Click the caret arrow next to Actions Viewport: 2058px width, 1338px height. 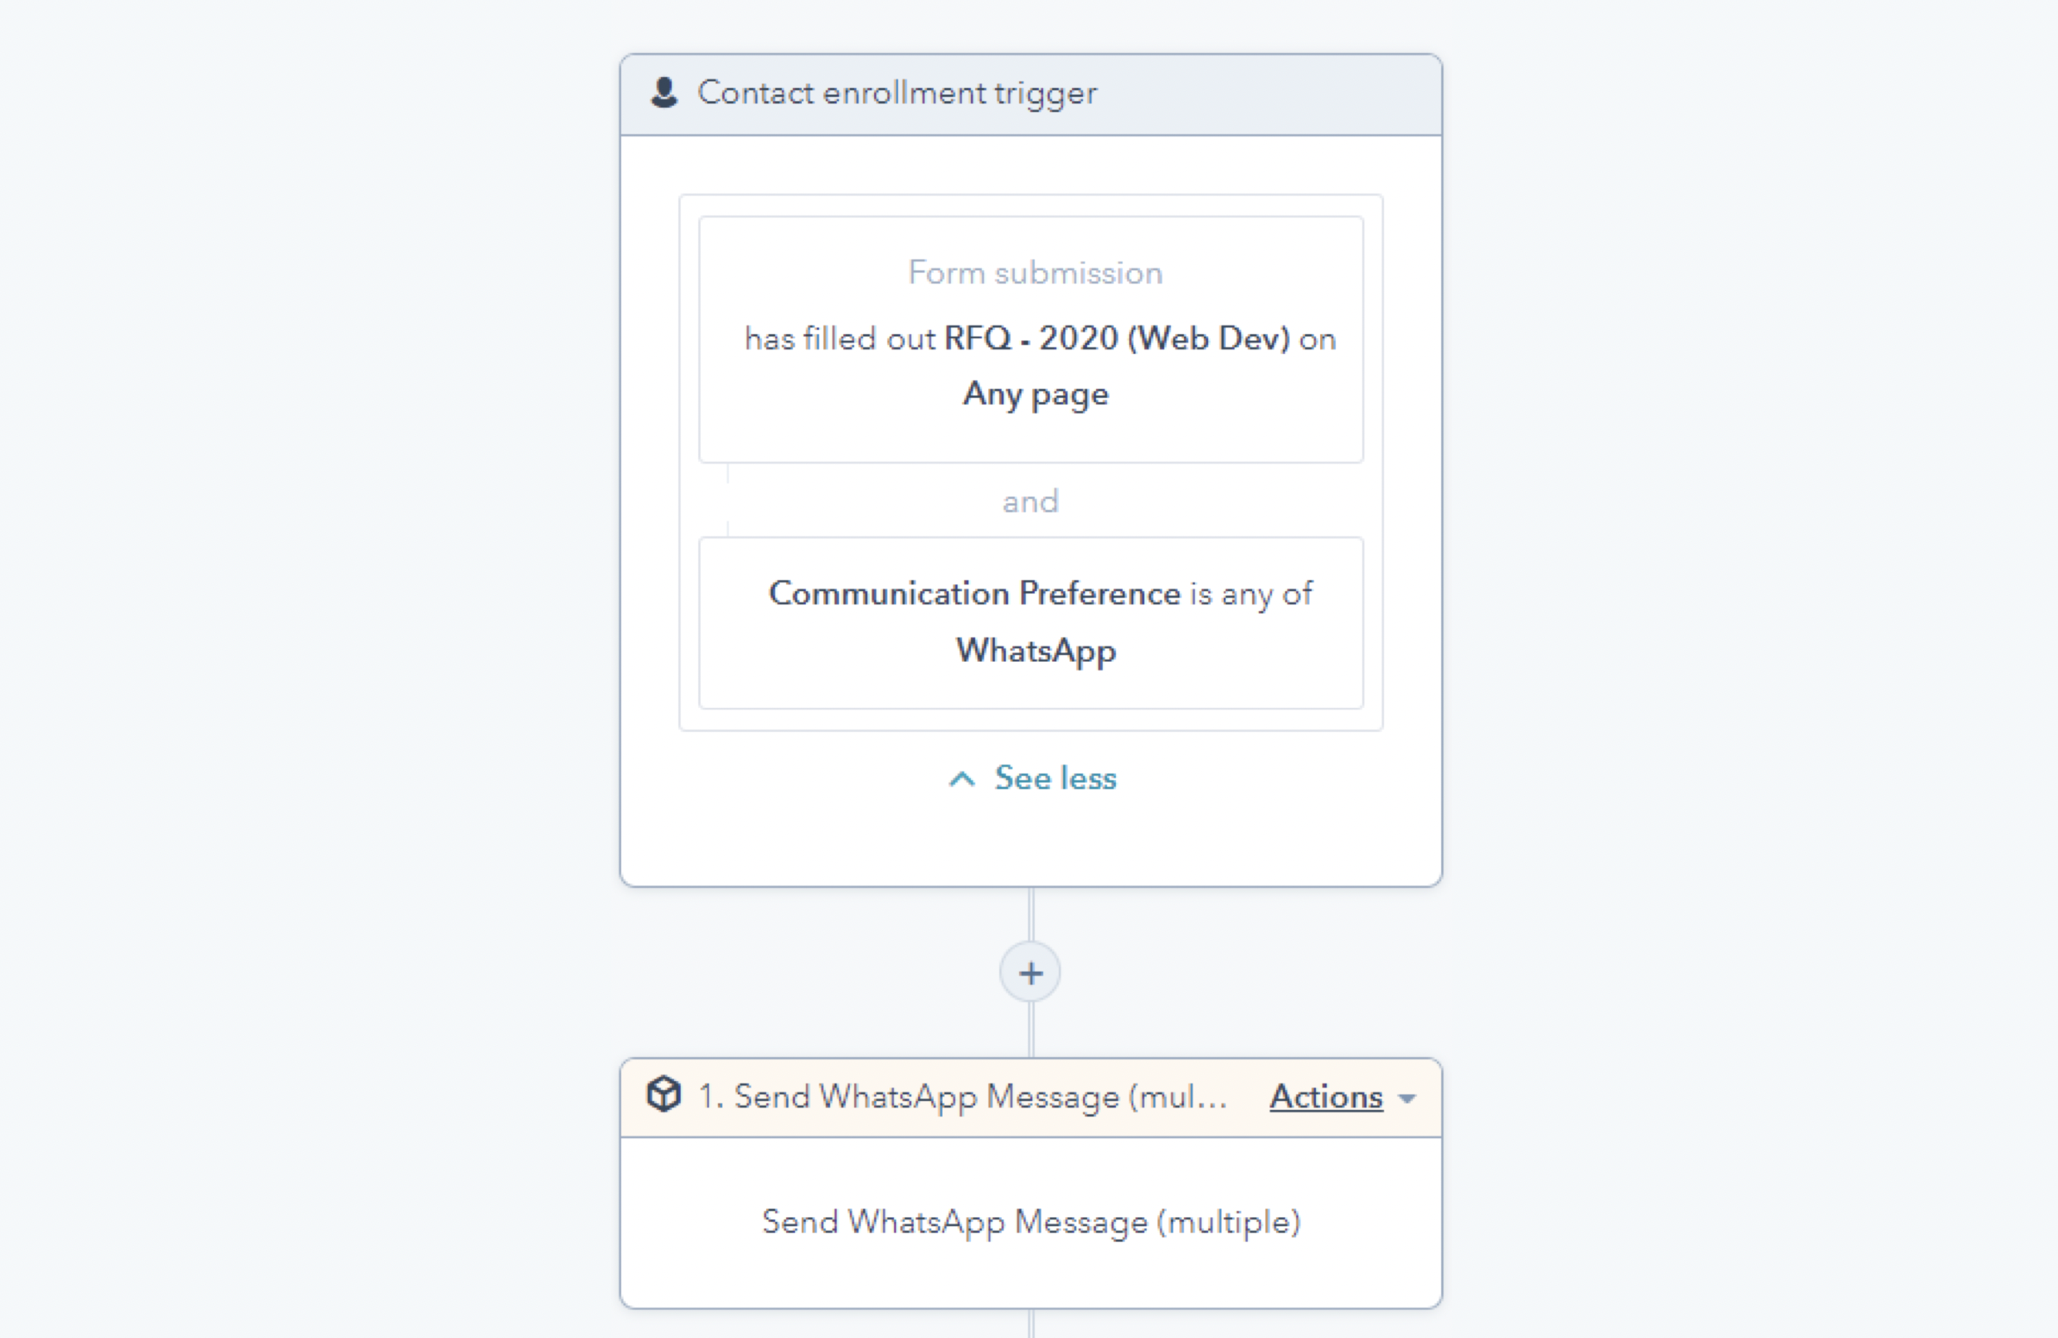pos(1408,1098)
